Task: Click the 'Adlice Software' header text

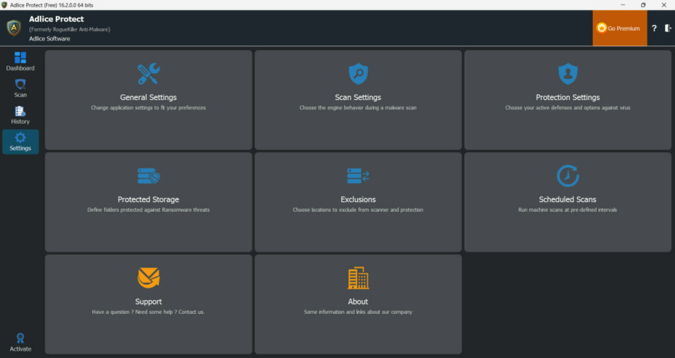Action: pos(49,39)
